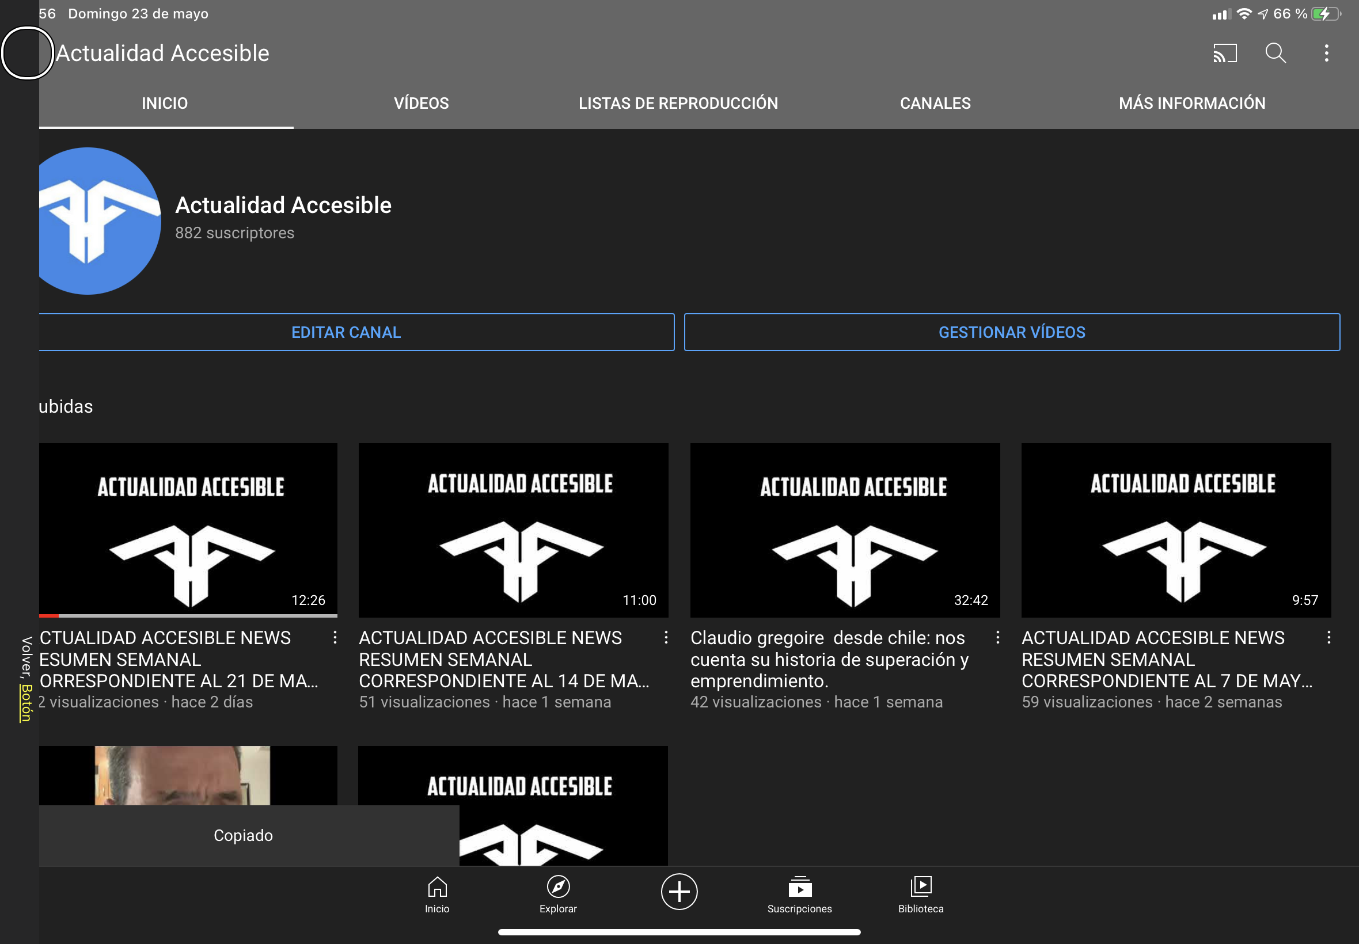Tap the 'Domingo 23 de mayo' date
The image size is (1359, 944).
click(138, 14)
